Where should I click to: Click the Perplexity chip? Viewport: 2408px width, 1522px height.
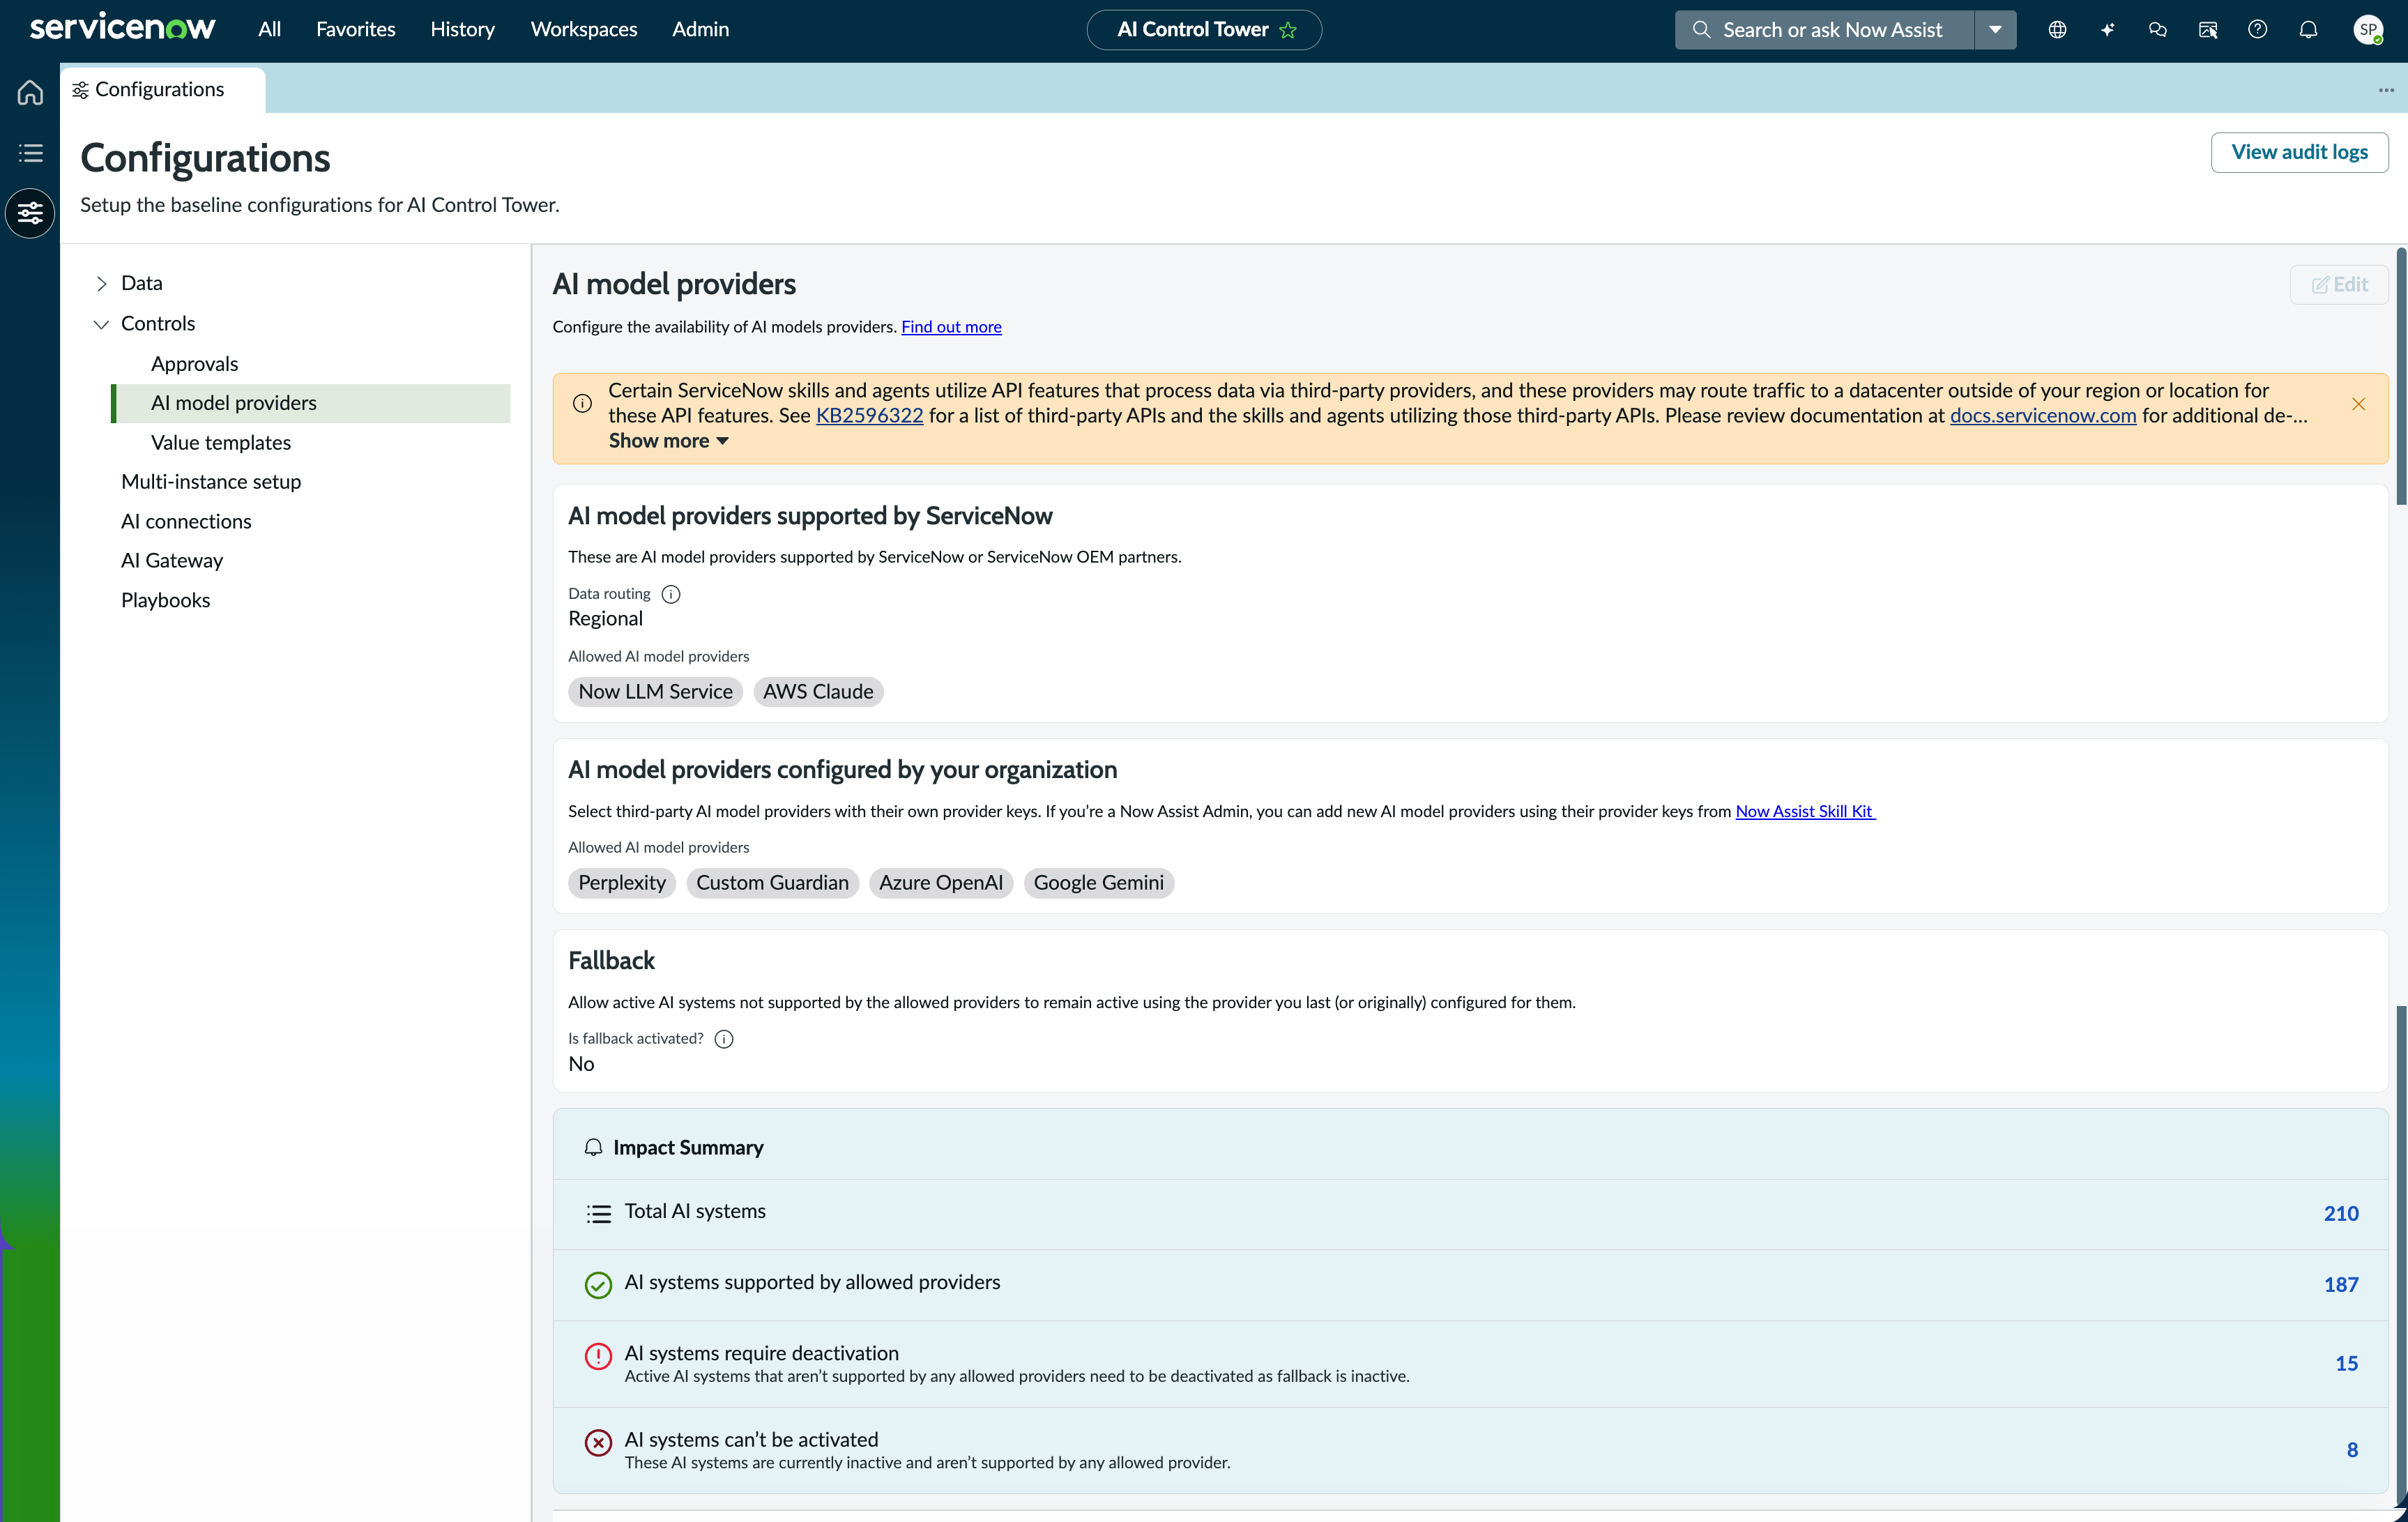pyautogui.click(x=622, y=883)
